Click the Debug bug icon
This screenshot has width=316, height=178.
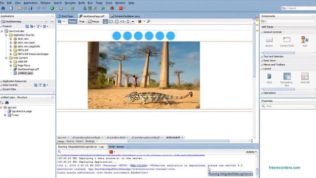pos(112,8)
